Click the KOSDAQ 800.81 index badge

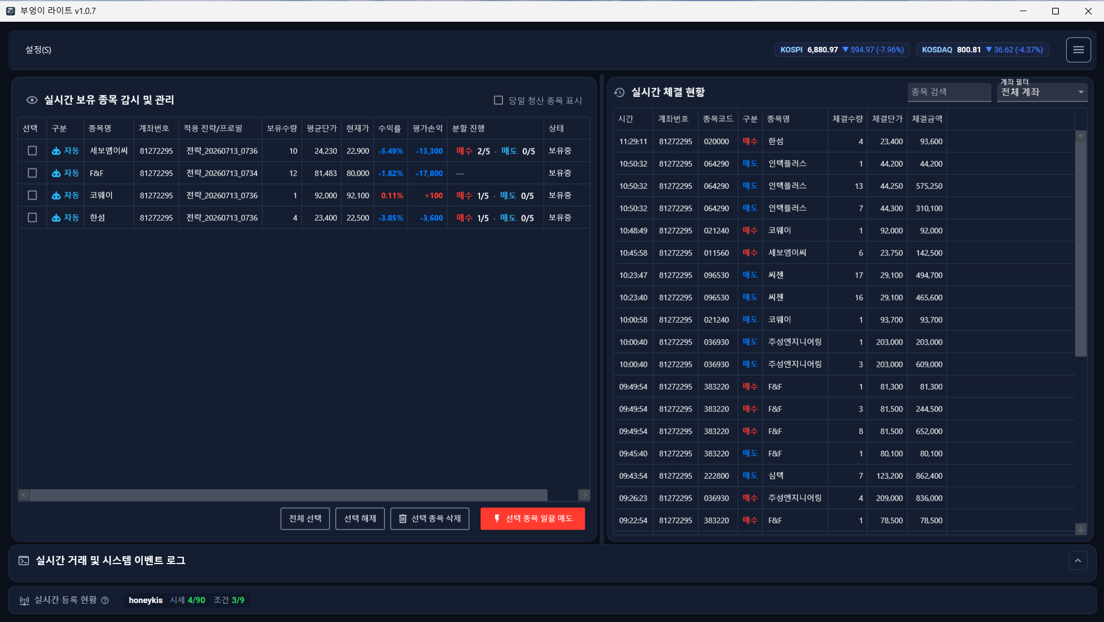(x=982, y=50)
